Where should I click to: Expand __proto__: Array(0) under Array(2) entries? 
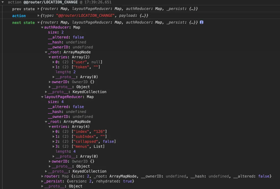click(53, 77)
